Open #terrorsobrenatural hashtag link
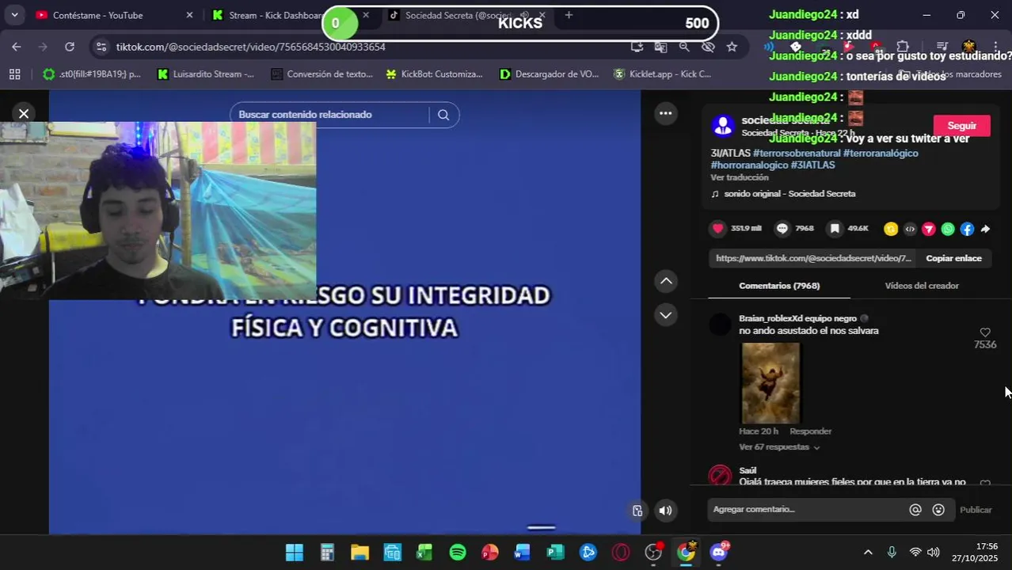 (796, 154)
